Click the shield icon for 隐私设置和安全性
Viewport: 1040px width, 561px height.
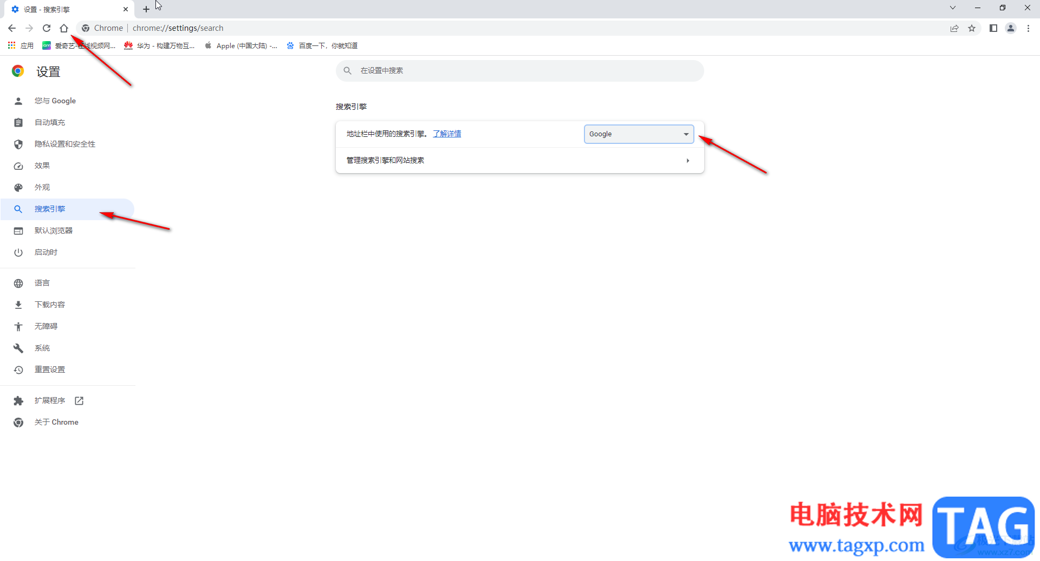[18, 144]
